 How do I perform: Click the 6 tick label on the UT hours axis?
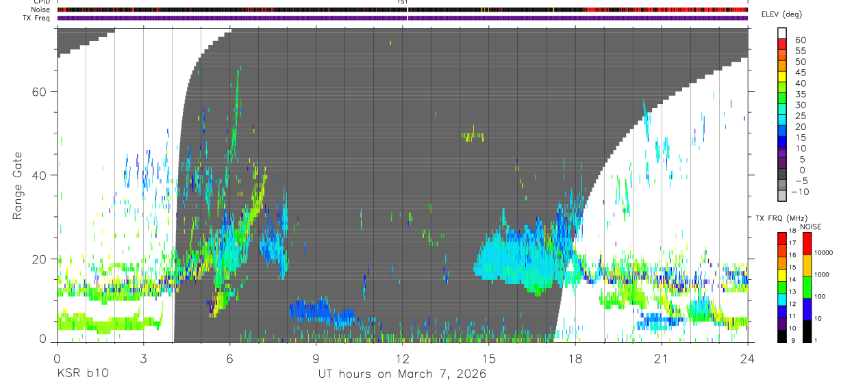tap(229, 358)
